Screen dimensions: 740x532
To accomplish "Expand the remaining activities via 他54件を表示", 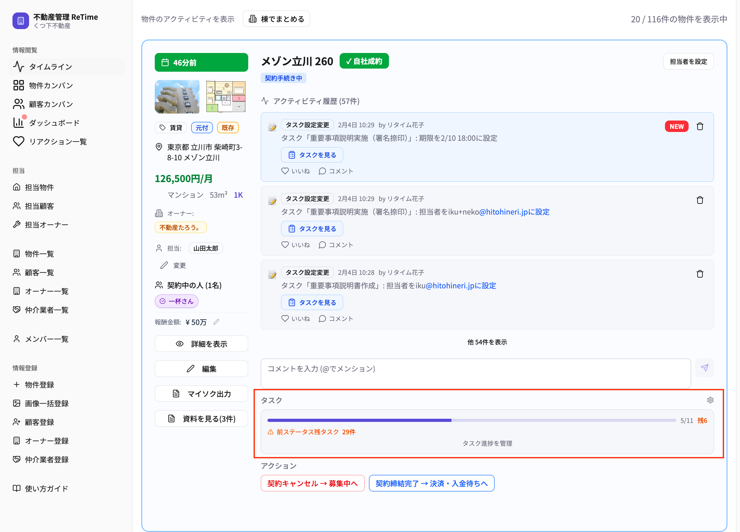I will (x=487, y=342).
